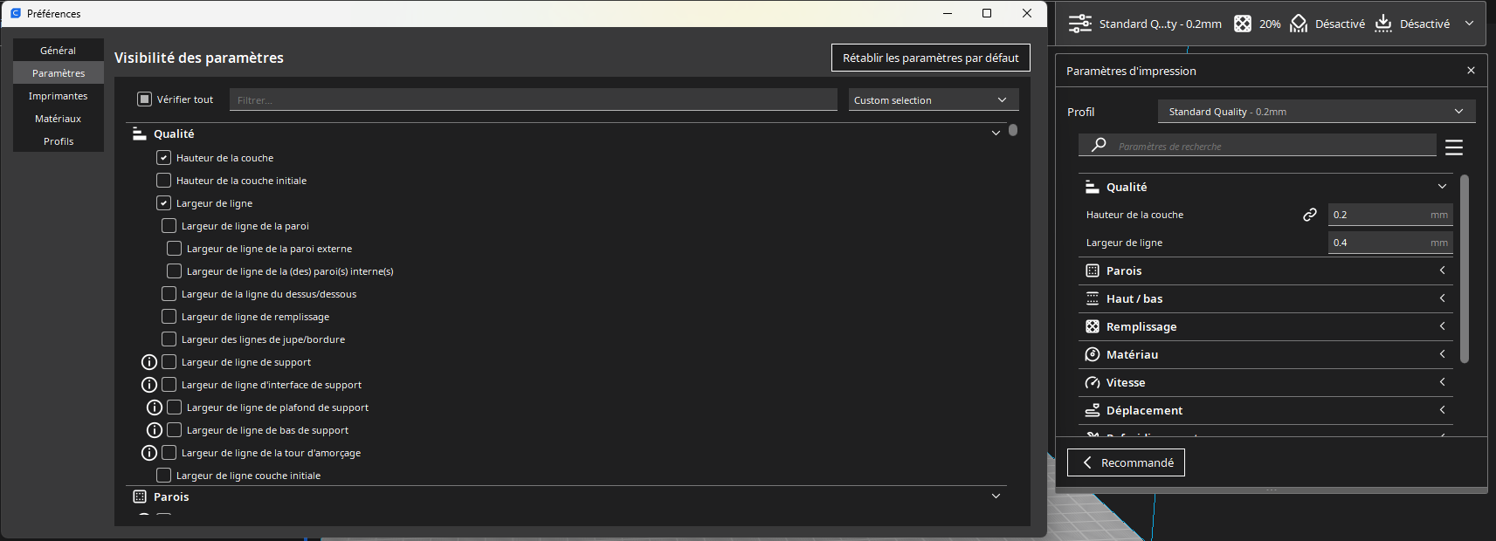Uncheck Hauteur de la couche visibility
The image size is (1496, 541).
[163, 158]
